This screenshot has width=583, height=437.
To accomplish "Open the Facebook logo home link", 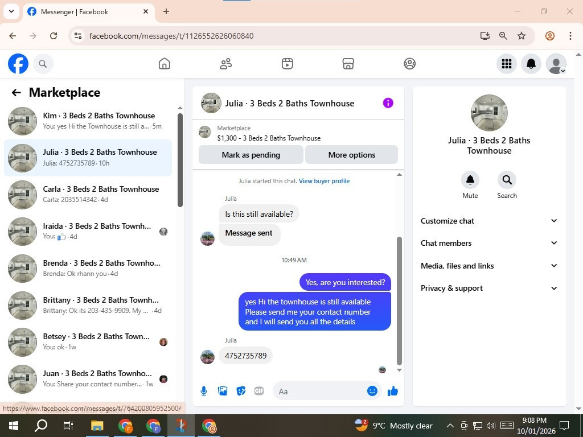I will pos(18,64).
